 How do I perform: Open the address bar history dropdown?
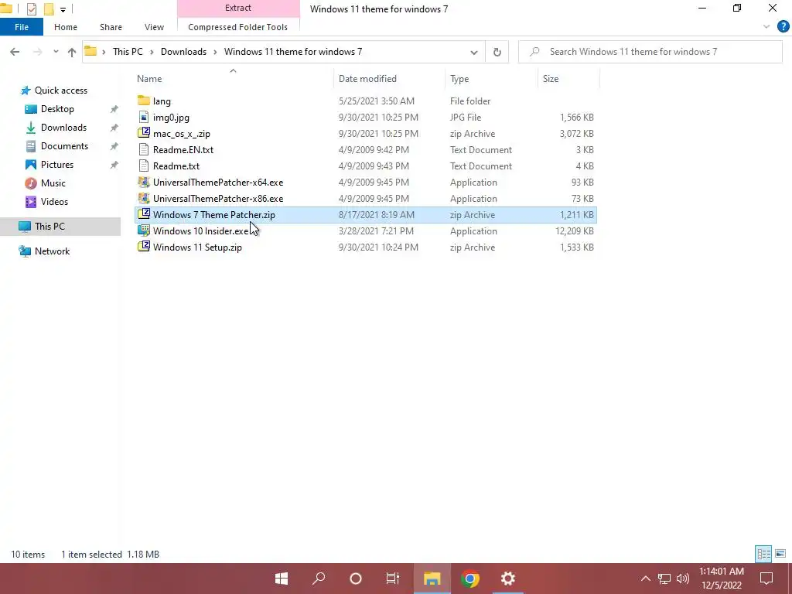point(474,52)
